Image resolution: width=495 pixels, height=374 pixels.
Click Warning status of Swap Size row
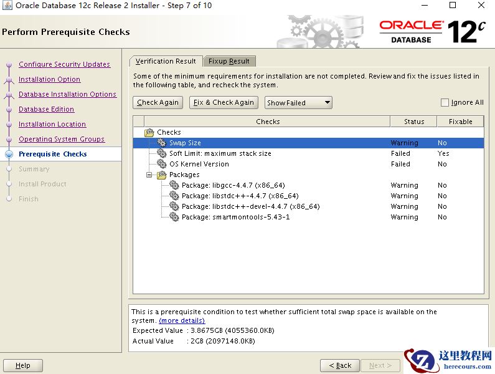[404, 143]
